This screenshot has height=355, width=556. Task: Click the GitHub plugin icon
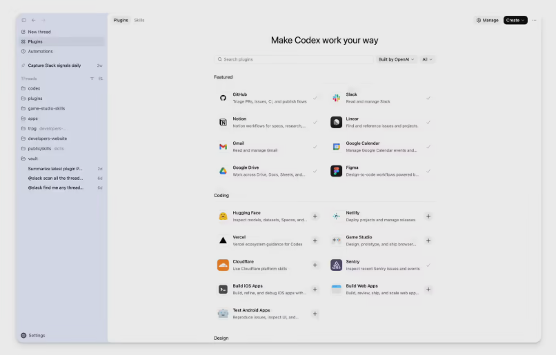point(223,98)
